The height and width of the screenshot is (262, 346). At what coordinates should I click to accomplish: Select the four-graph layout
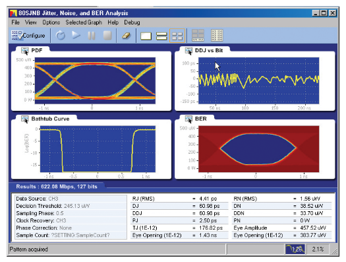point(177,36)
